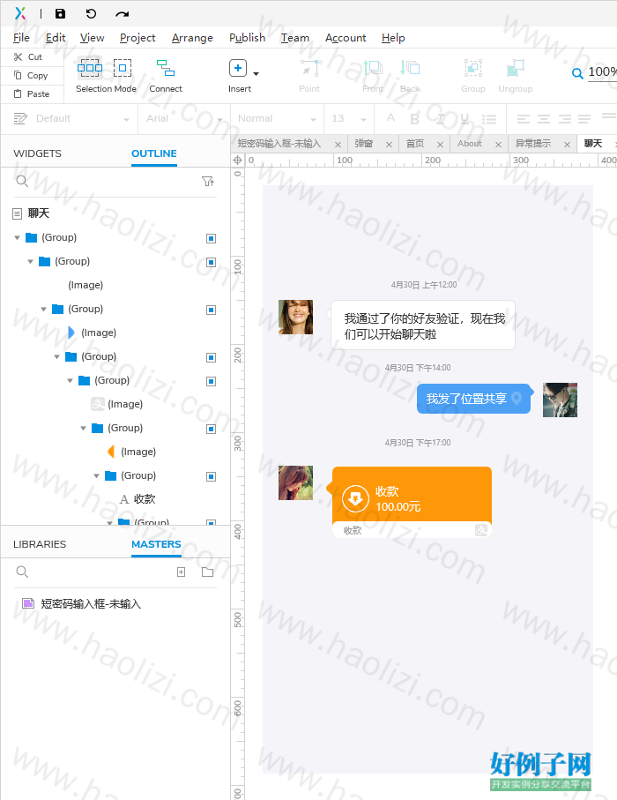Screen dimensions: 617x800
Task: Click the bullet list icon
Action: click(489, 119)
